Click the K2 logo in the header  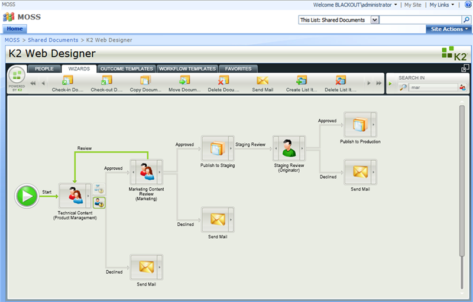(455, 54)
